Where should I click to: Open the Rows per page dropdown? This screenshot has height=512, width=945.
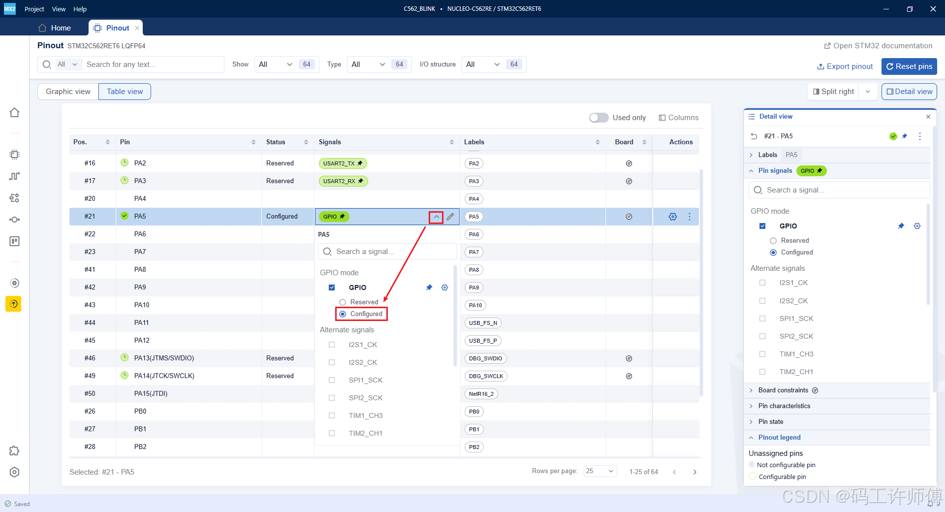tap(600, 471)
